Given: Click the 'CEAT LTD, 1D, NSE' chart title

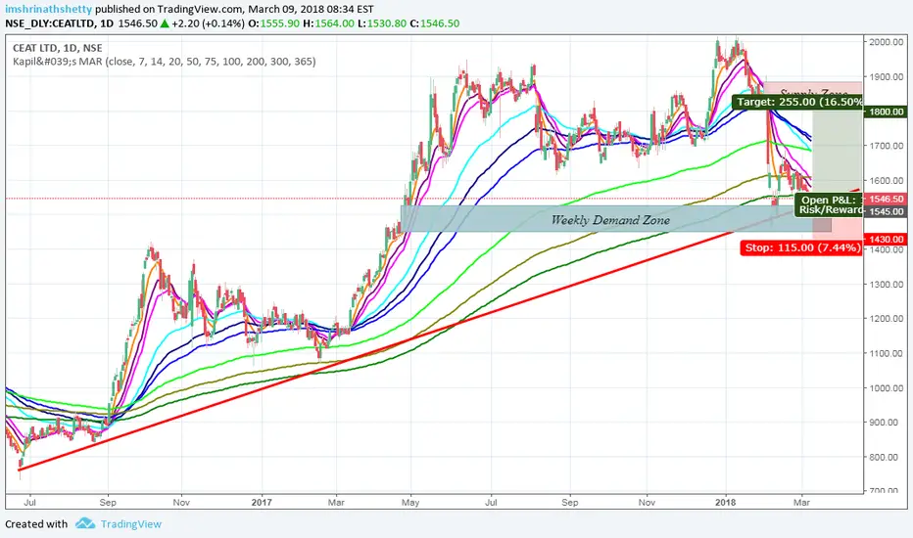Looking at the screenshot, I should [x=58, y=48].
